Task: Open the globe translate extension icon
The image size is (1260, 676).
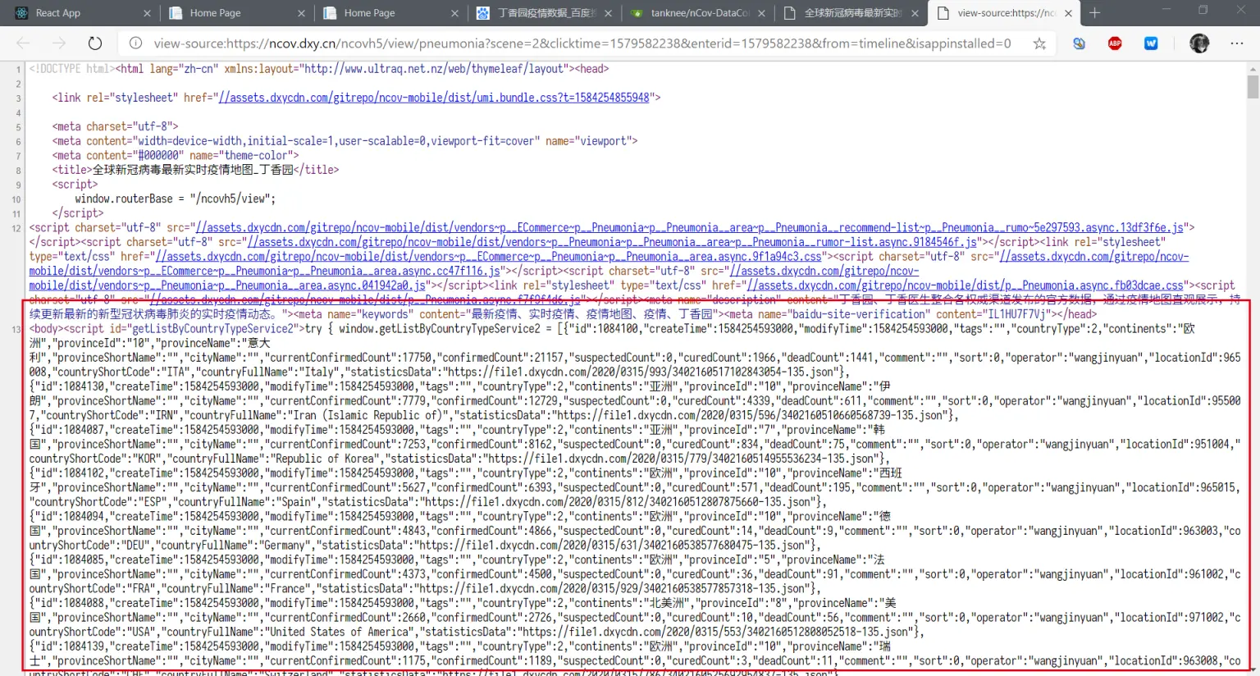Action: coord(1079,43)
